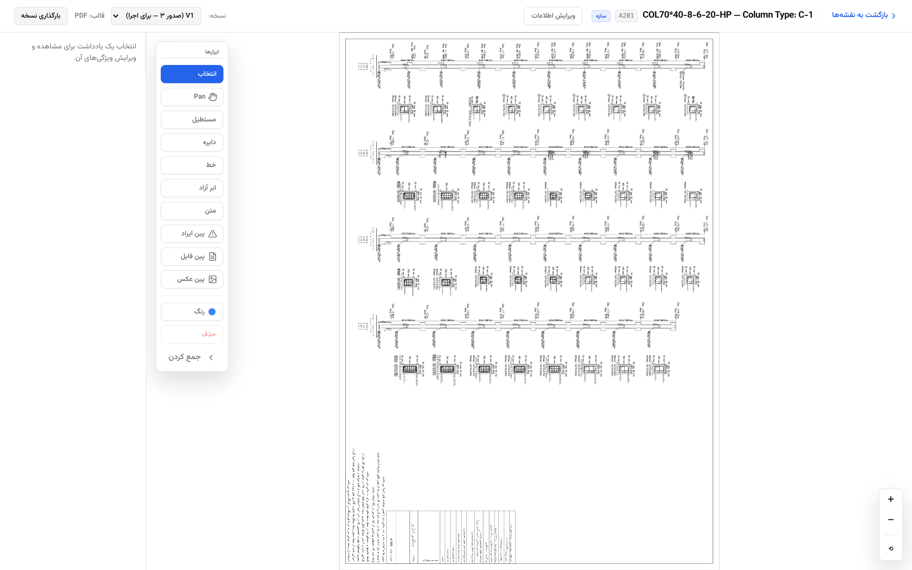Choose the file pin tool
Viewport: 912px width, 570px height.
pyautogui.click(x=192, y=257)
